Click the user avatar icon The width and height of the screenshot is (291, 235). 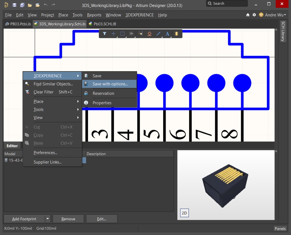click(261, 15)
